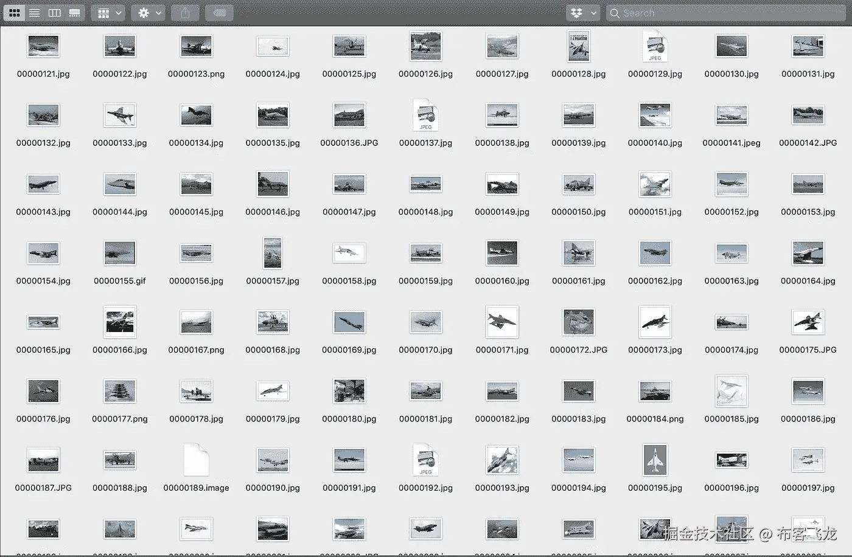Click the file name 00000179.jpg

(x=273, y=419)
